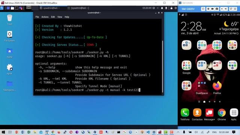Click the session logout icon in Kali panel
This screenshot has width=240, height=135.
pos(176,8)
